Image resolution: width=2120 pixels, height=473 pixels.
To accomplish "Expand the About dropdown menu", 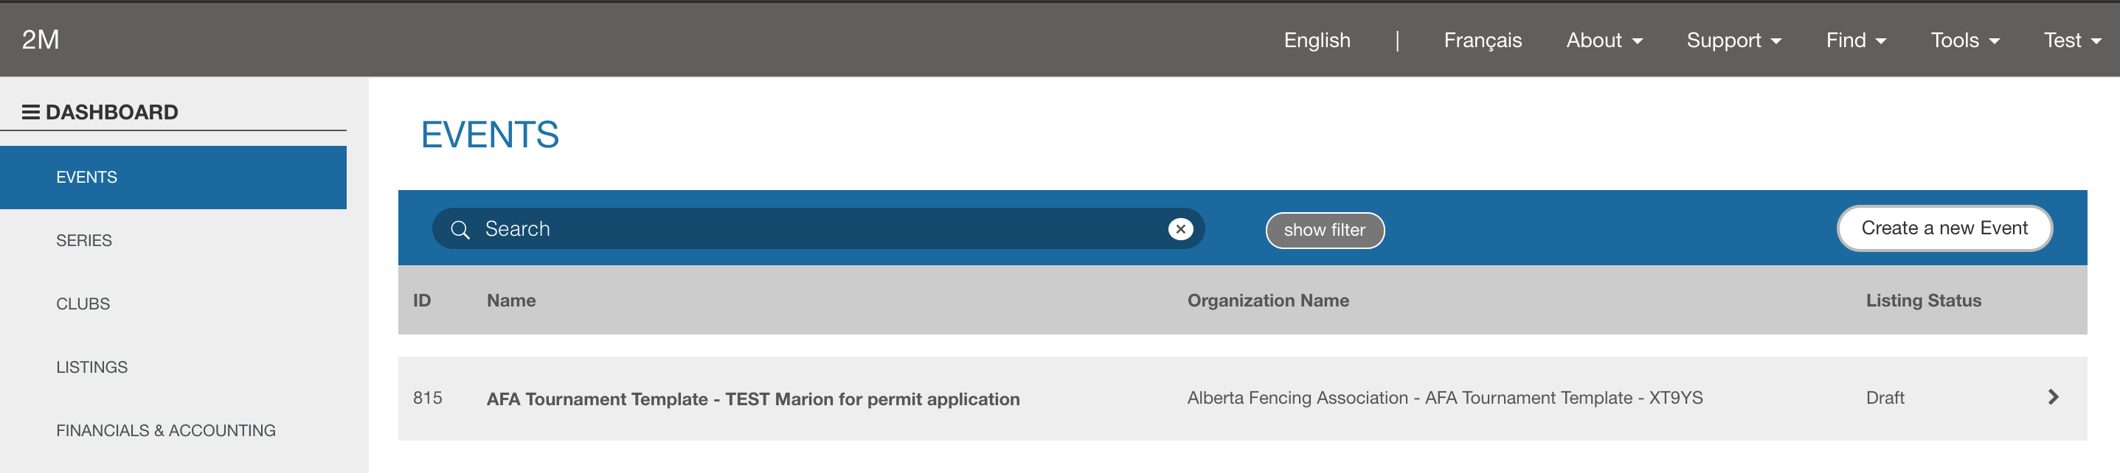I will (x=1603, y=41).
